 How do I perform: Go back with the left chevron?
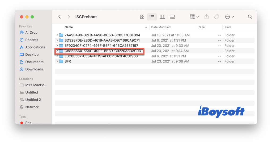pos(60,17)
